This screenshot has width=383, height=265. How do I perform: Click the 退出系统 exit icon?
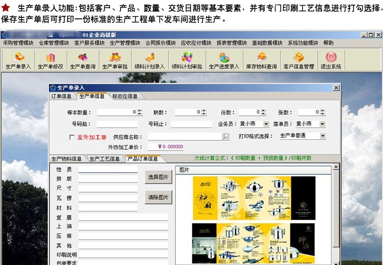331,60
